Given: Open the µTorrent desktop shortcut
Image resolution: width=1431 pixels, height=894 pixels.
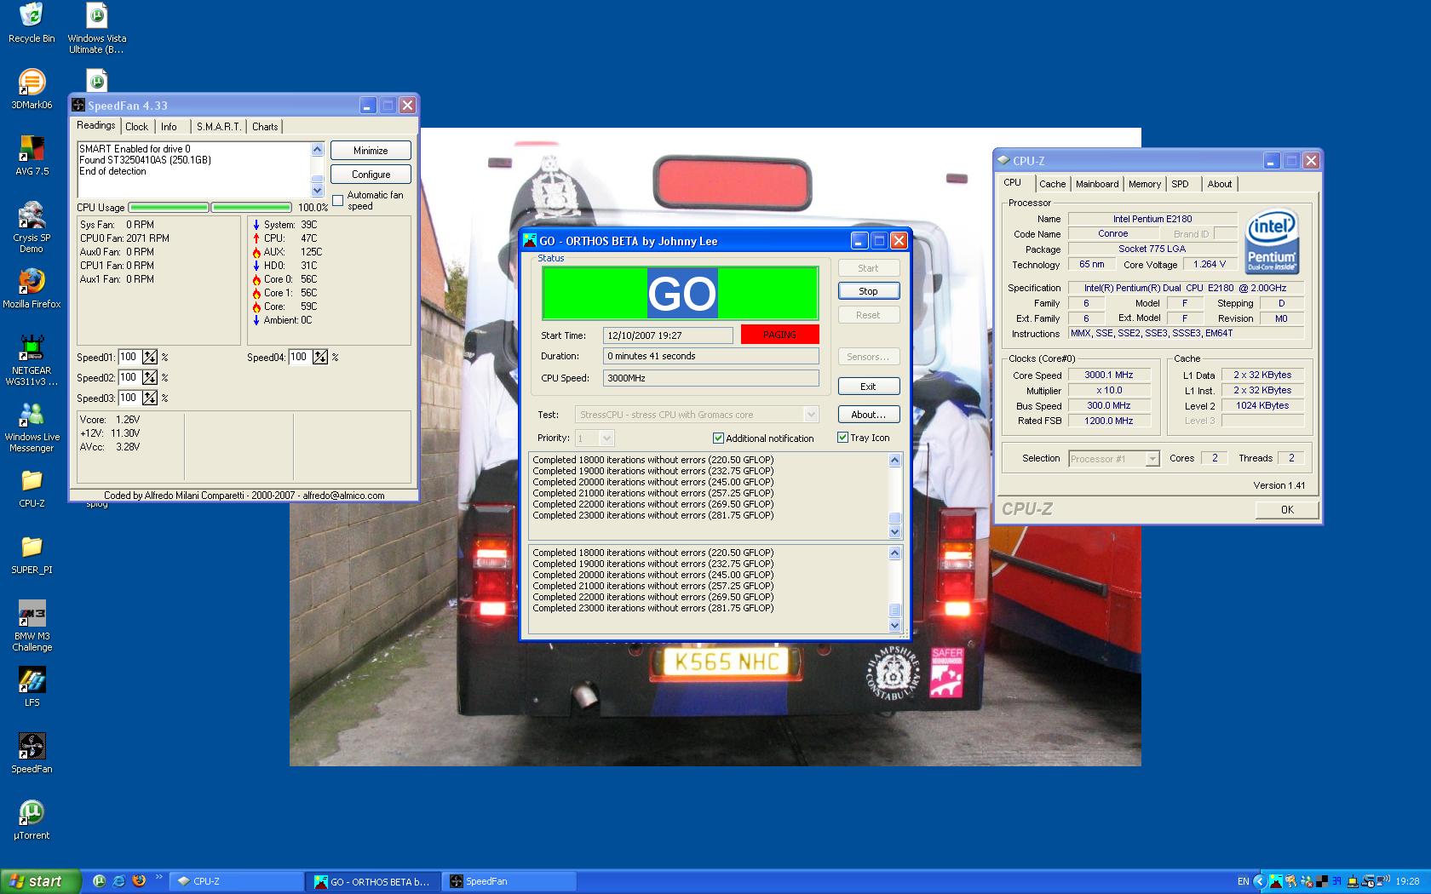Looking at the screenshot, I should tap(32, 820).
